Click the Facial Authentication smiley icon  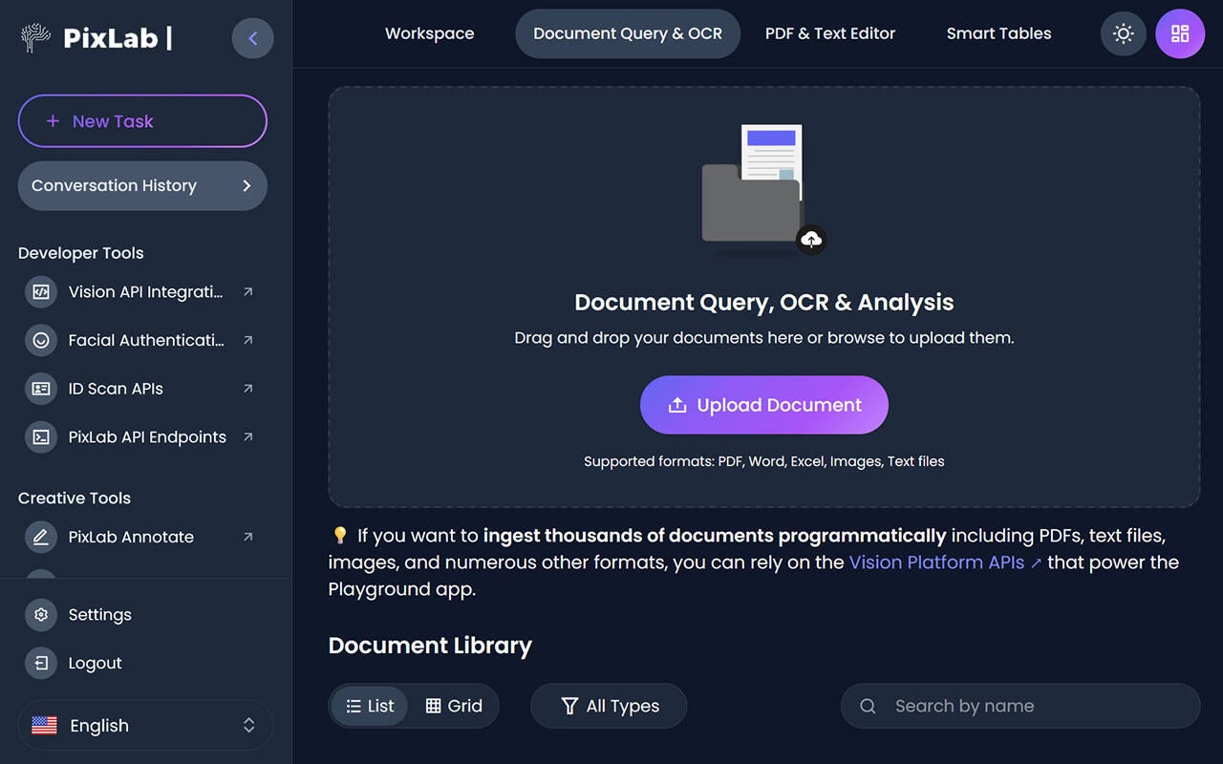pos(41,340)
